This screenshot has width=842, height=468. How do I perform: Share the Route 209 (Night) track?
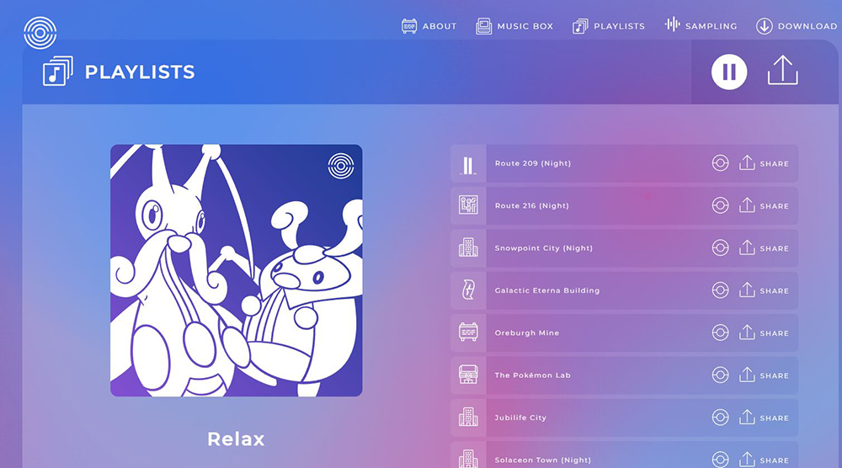[x=764, y=163]
